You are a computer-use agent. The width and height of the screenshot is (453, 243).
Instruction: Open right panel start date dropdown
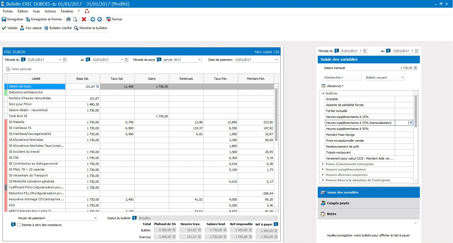(360, 51)
